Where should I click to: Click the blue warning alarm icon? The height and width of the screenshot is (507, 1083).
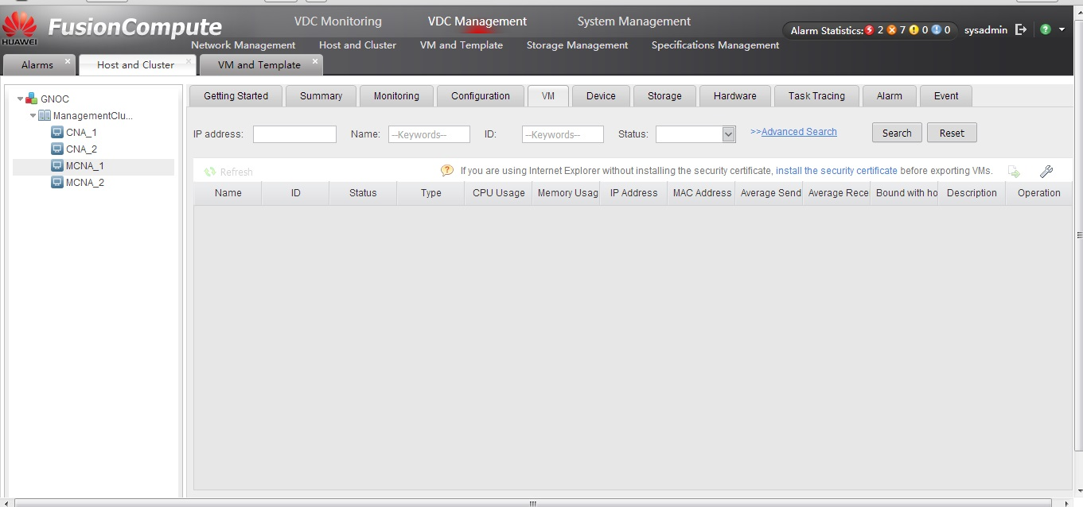(x=937, y=30)
